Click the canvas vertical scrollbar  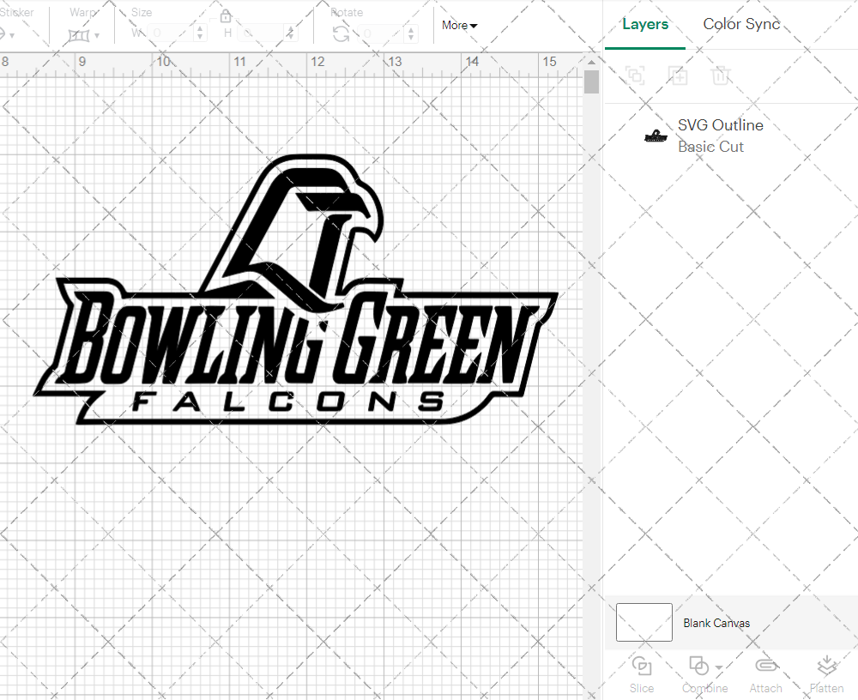coord(590,81)
